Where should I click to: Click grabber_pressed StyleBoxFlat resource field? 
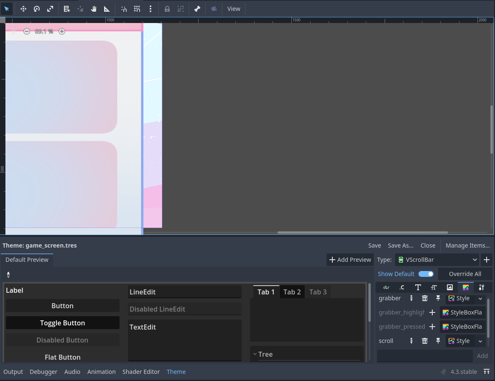point(462,327)
